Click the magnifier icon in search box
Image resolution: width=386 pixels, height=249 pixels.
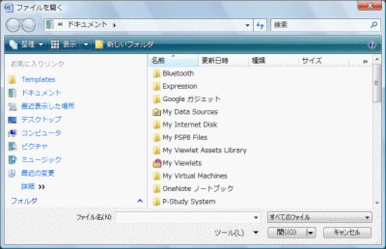click(x=374, y=25)
